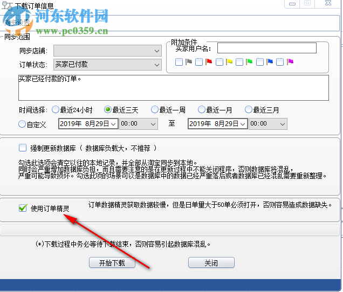Screen dimensions: 343x292
Task: Click the red flag icon
Action: click(x=209, y=62)
